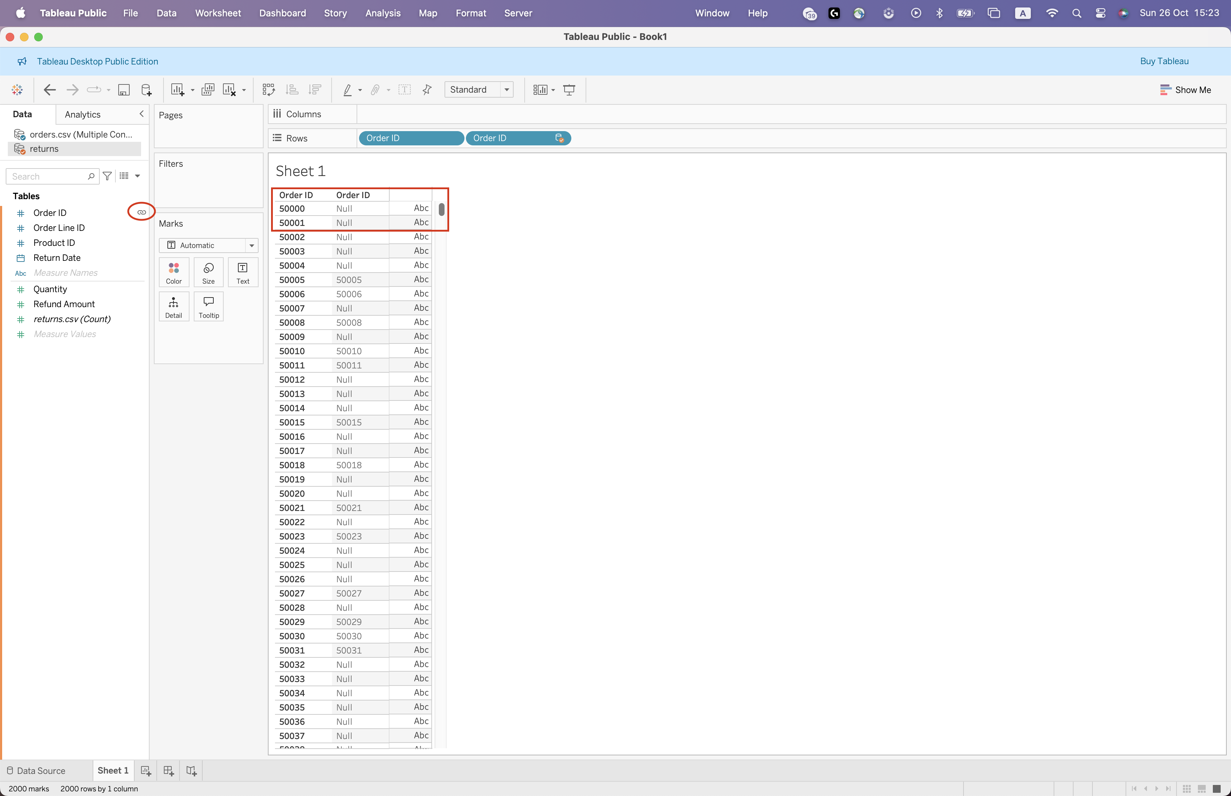Click the Order ID link icon

(141, 212)
